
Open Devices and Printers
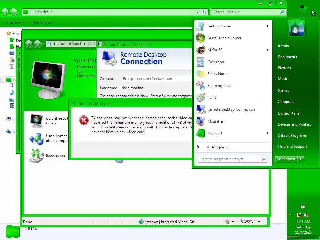click(x=294, y=124)
